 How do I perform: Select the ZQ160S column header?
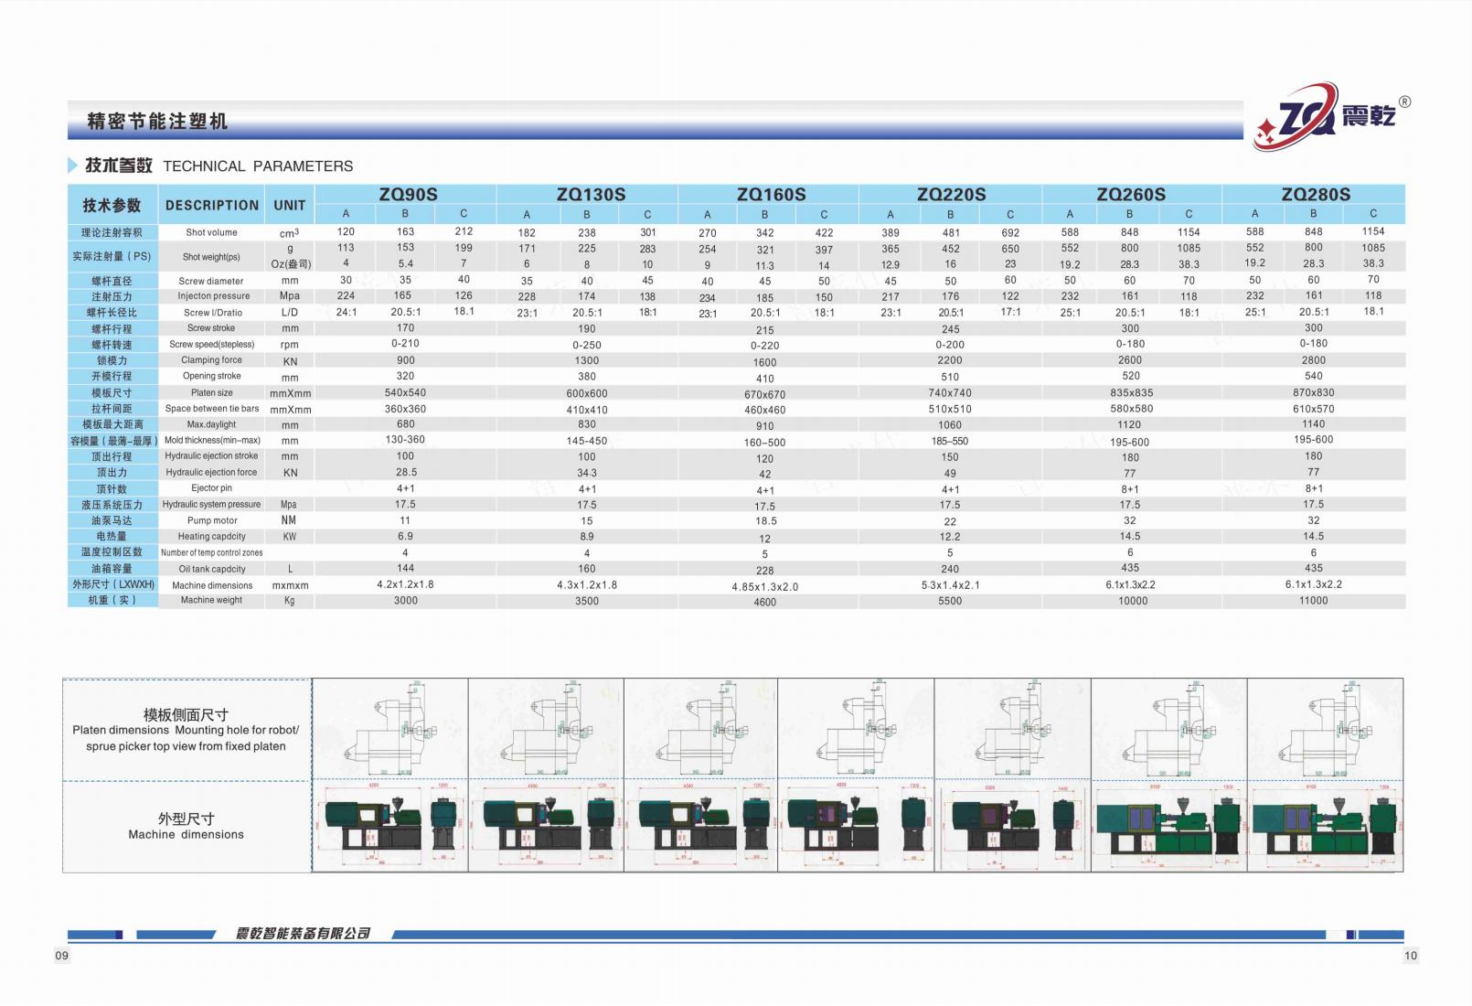point(771,194)
